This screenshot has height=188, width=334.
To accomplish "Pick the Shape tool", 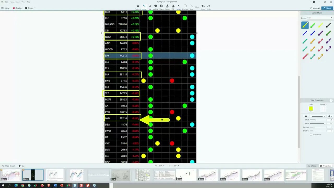I will tap(162, 7).
